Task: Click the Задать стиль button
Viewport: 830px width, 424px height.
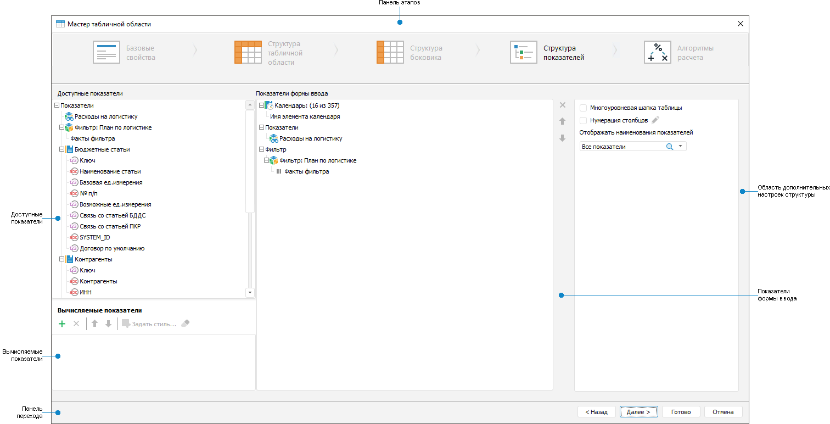Action: (x=149, y=324)
